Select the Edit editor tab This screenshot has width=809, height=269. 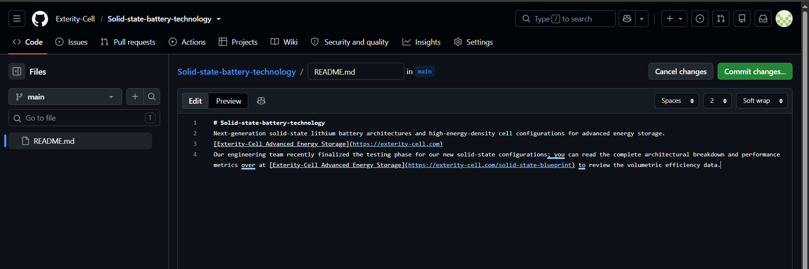pos(195,101)
